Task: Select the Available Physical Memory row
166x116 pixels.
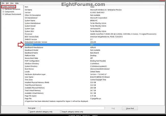Action: pyautogui.click(x=92, y=88)
